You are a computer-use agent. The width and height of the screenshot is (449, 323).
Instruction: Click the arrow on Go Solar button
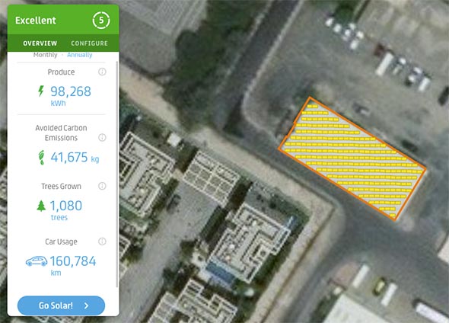[86, 305]
